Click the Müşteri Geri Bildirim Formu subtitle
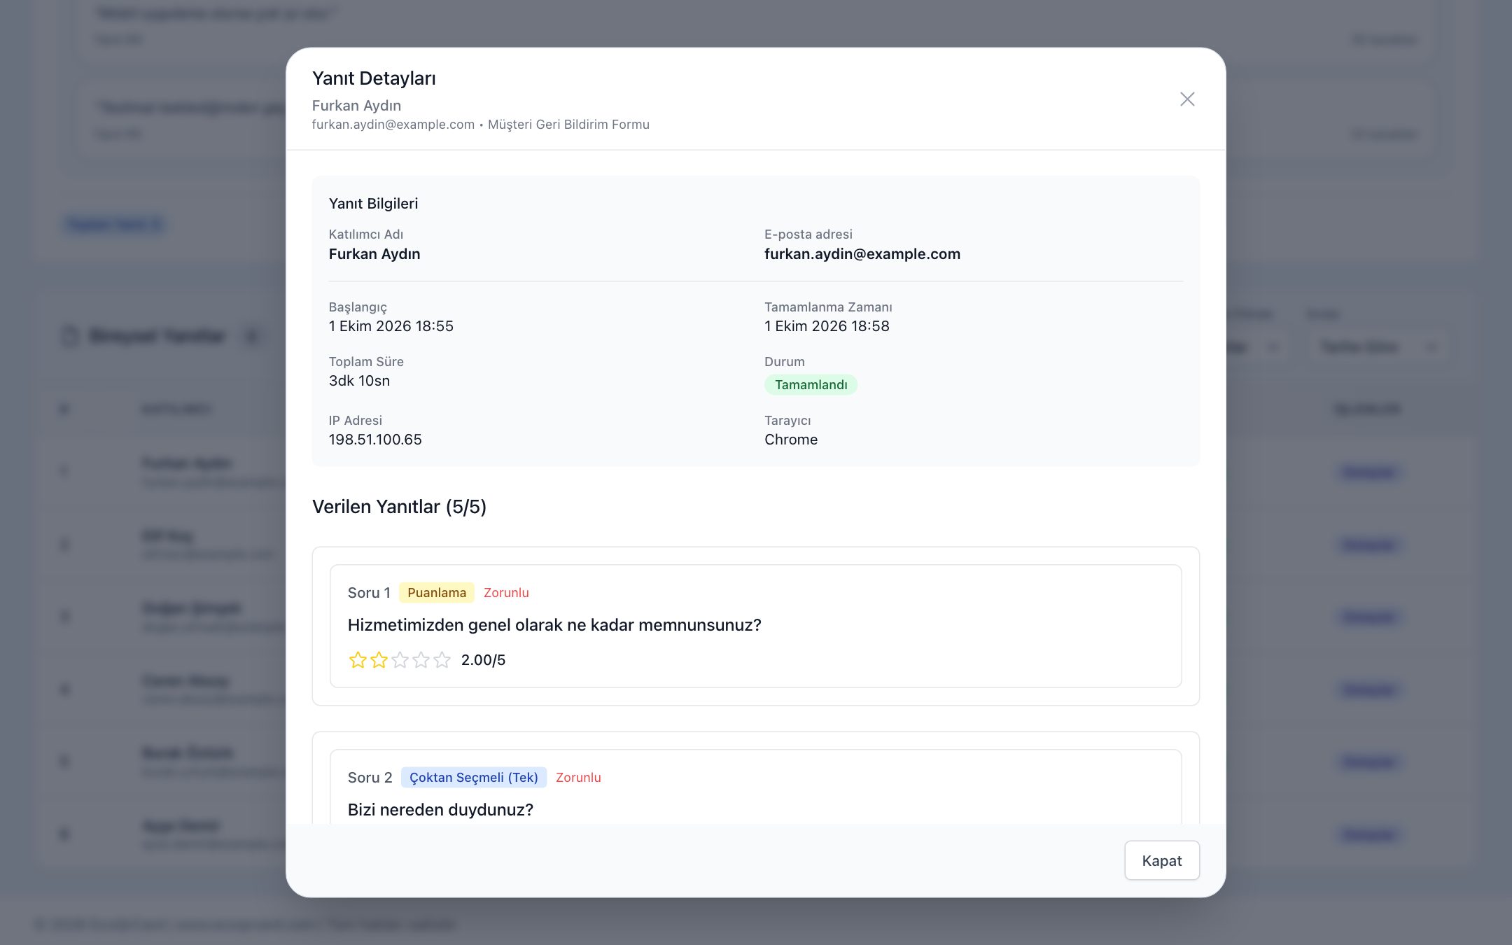Image resolution: width=1512 pixels, height=945 pixels. point(568,125)
